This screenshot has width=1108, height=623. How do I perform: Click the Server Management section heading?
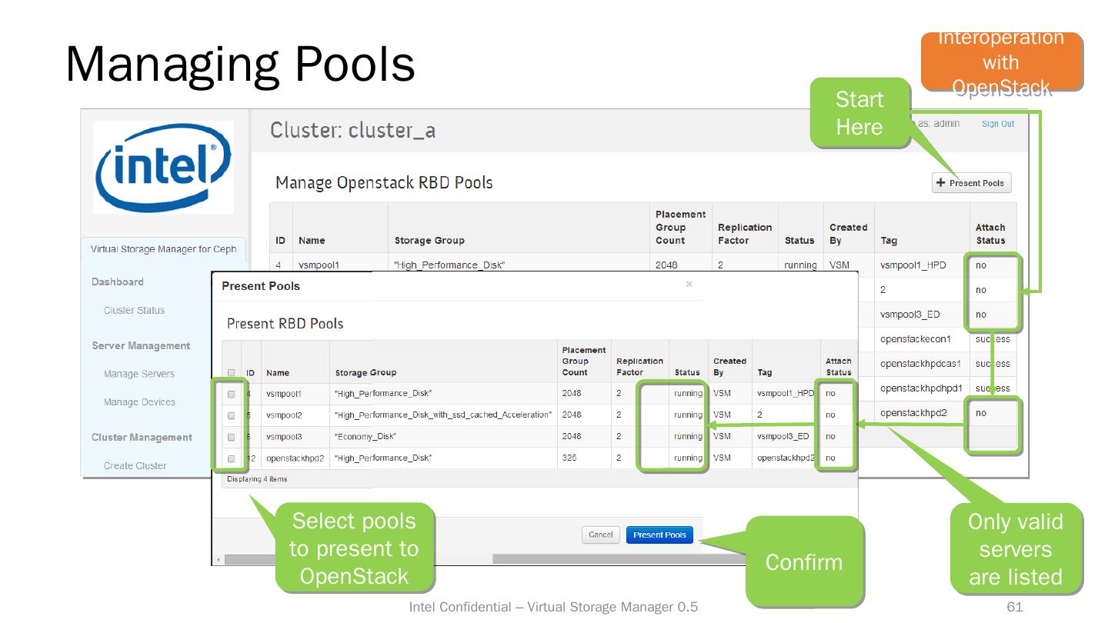tap(141, 346)
